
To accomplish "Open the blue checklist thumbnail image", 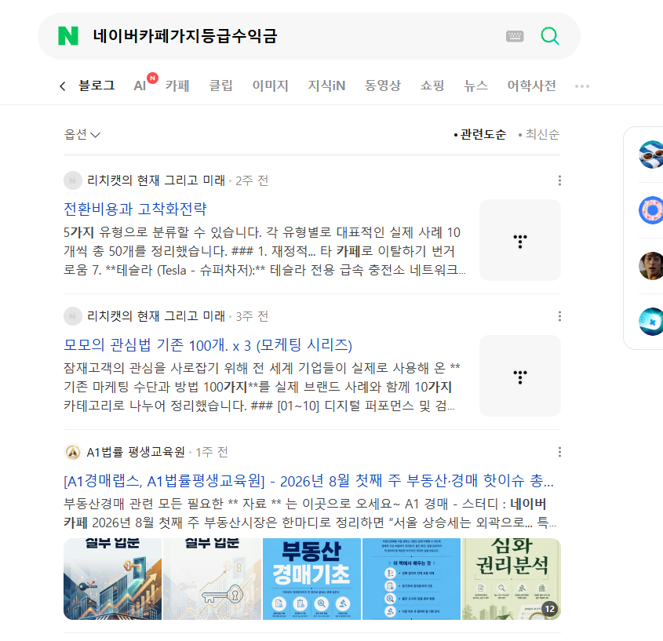I will pos(411,579).
